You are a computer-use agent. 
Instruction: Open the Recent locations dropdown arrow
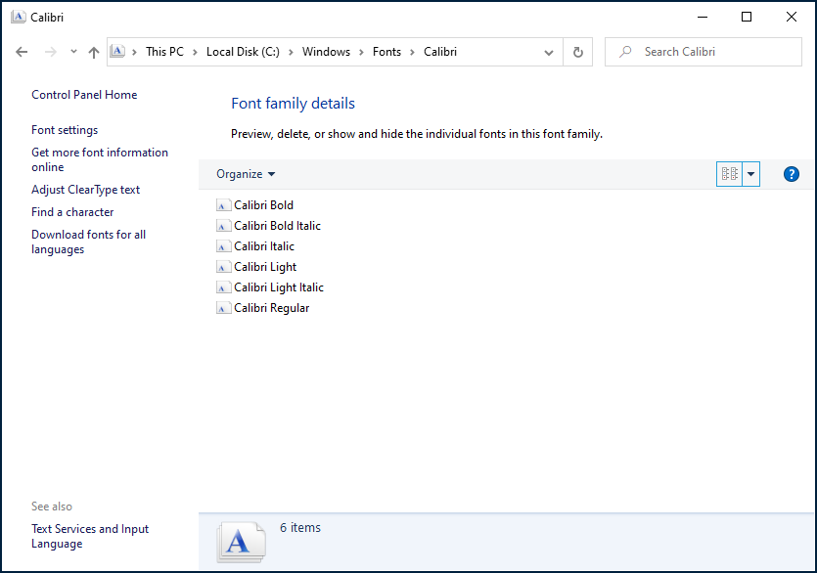(x=73, y=52)
